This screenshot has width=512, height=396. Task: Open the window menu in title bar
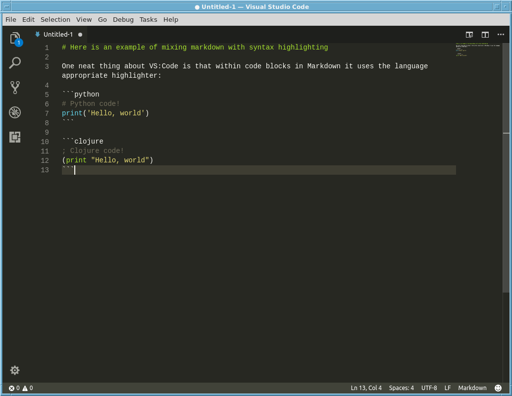(6, 6)
